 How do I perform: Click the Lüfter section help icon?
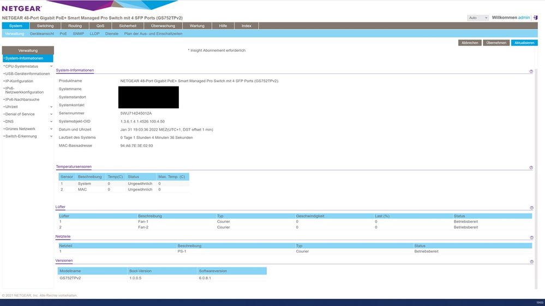pyautogui.click(x=531, y=208)
